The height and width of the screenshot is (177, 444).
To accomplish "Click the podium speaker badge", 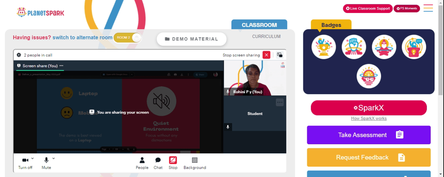I will click(414, 47).
